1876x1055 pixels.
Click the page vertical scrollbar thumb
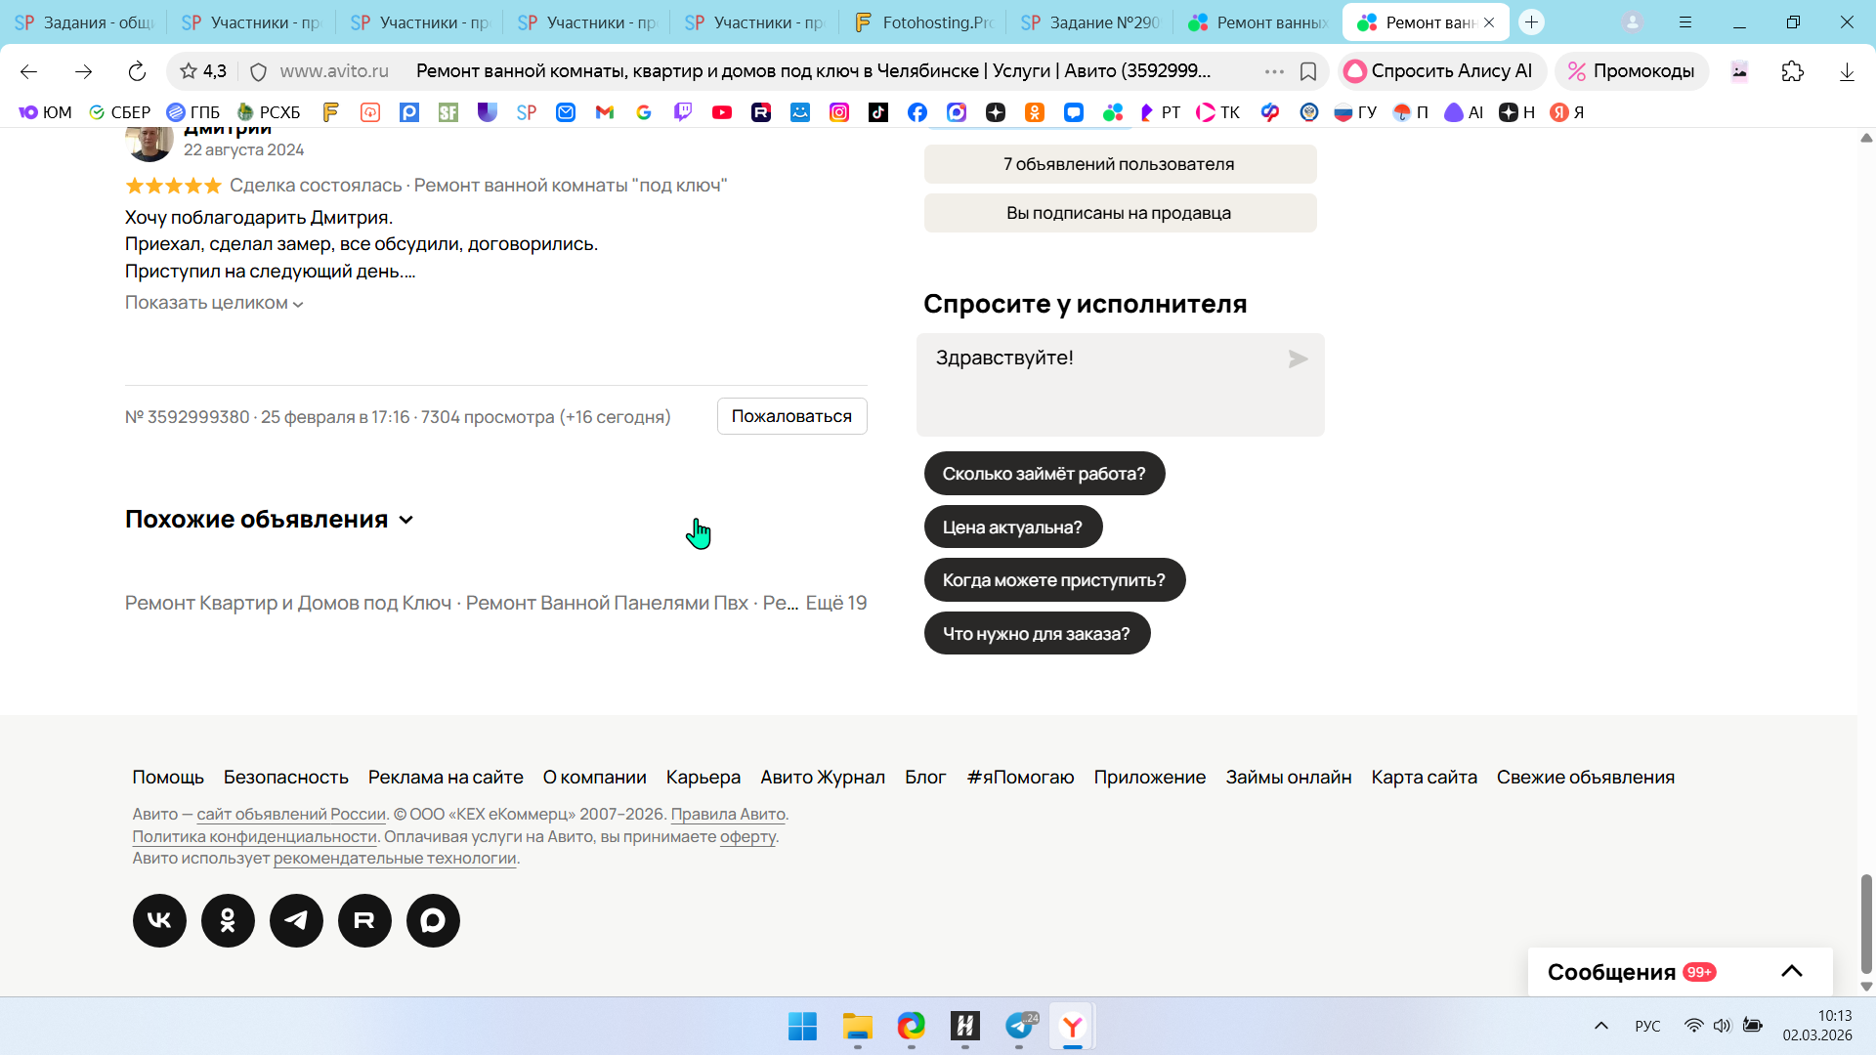tap(1866, 923)
